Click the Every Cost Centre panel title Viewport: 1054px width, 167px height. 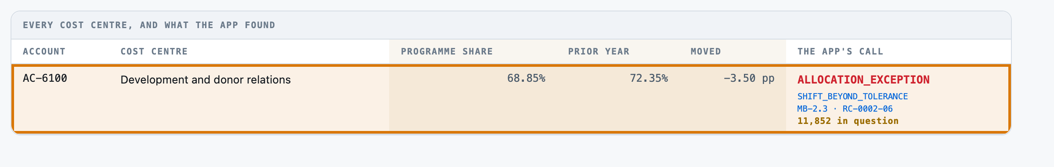149,25
